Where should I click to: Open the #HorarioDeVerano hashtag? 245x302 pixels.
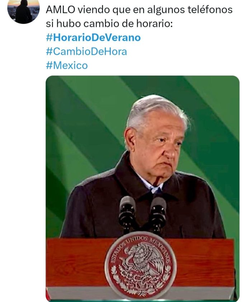click(x=93, y=37)
